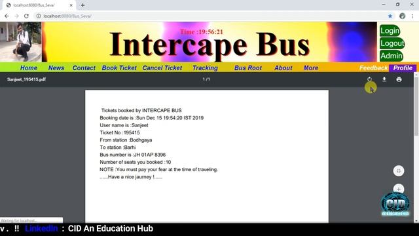Click Tickets booked by INTERCAPE BUS heading
419x236 pixels.
tap(141, 111)
